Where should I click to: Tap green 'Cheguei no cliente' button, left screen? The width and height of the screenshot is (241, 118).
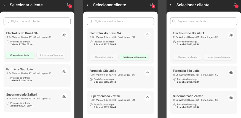(20, 55)
